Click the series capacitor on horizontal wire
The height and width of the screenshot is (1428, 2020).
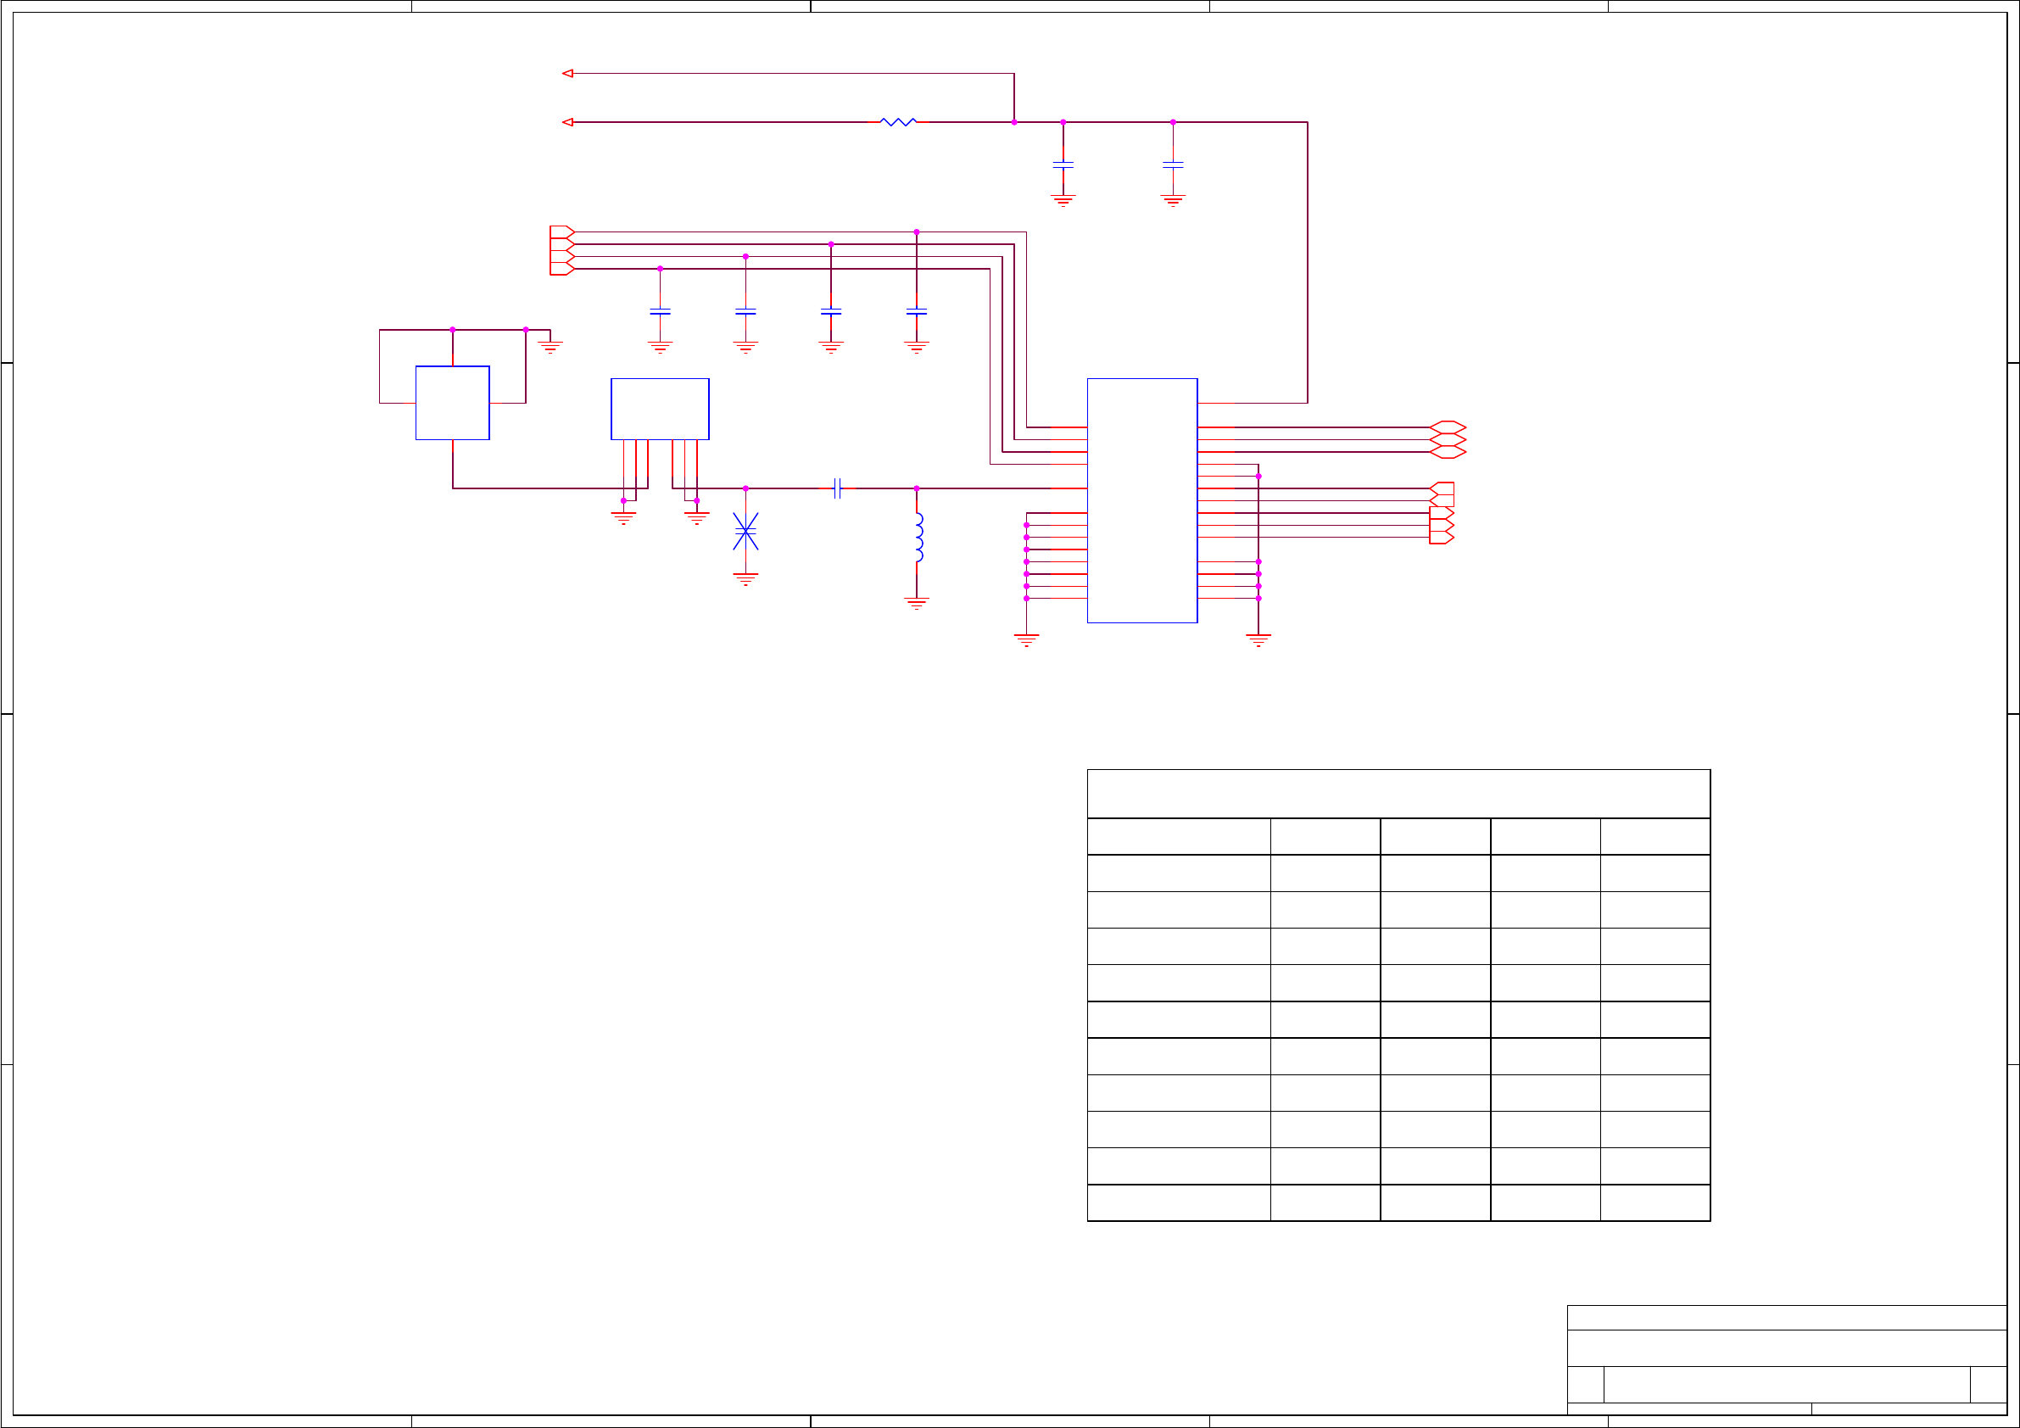tap(837, 488)
